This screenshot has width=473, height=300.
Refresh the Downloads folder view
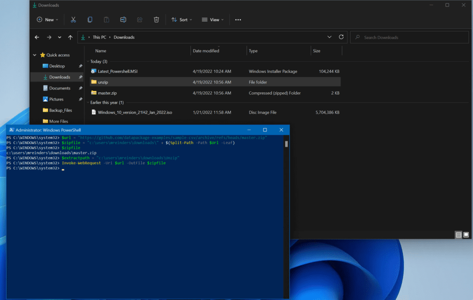(x=341, y=37)
